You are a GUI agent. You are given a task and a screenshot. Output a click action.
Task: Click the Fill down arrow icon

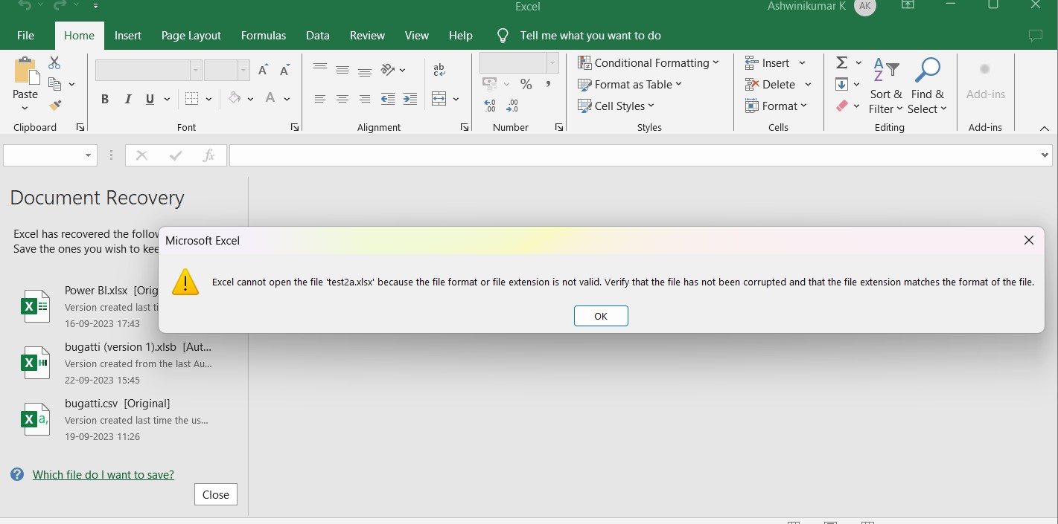(842, 84)
